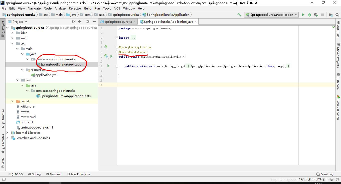Collapse the src folder
This screenshot has width=341, height=184.
pyautogui.click(x=12, y=43)
